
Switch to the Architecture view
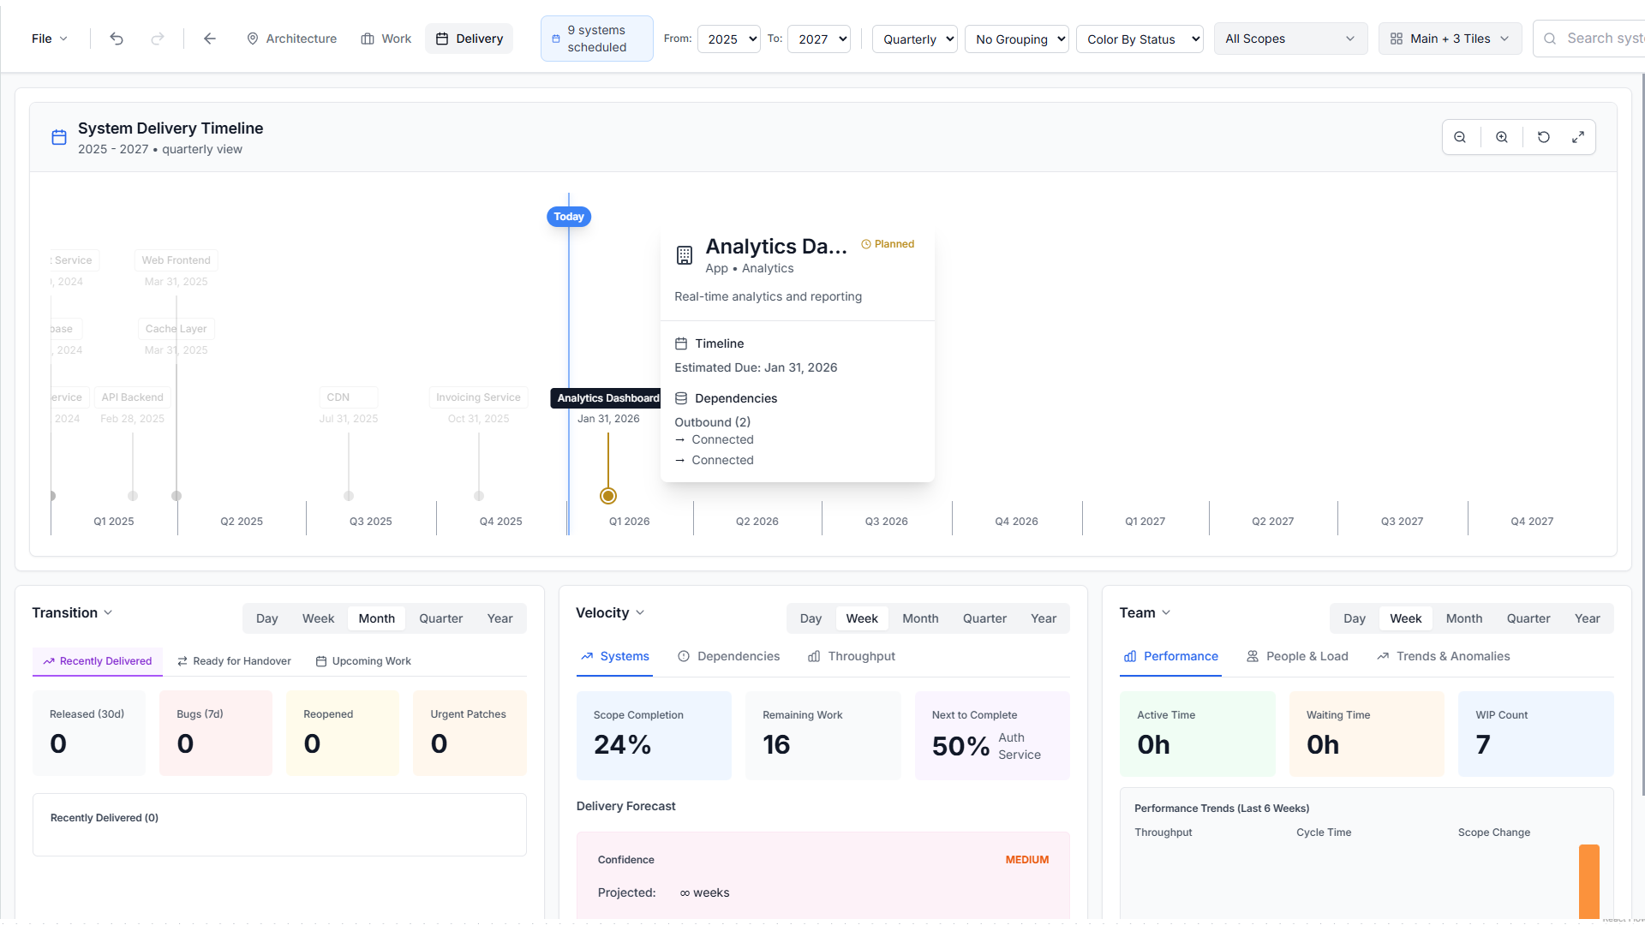click(x=291, y=39)
